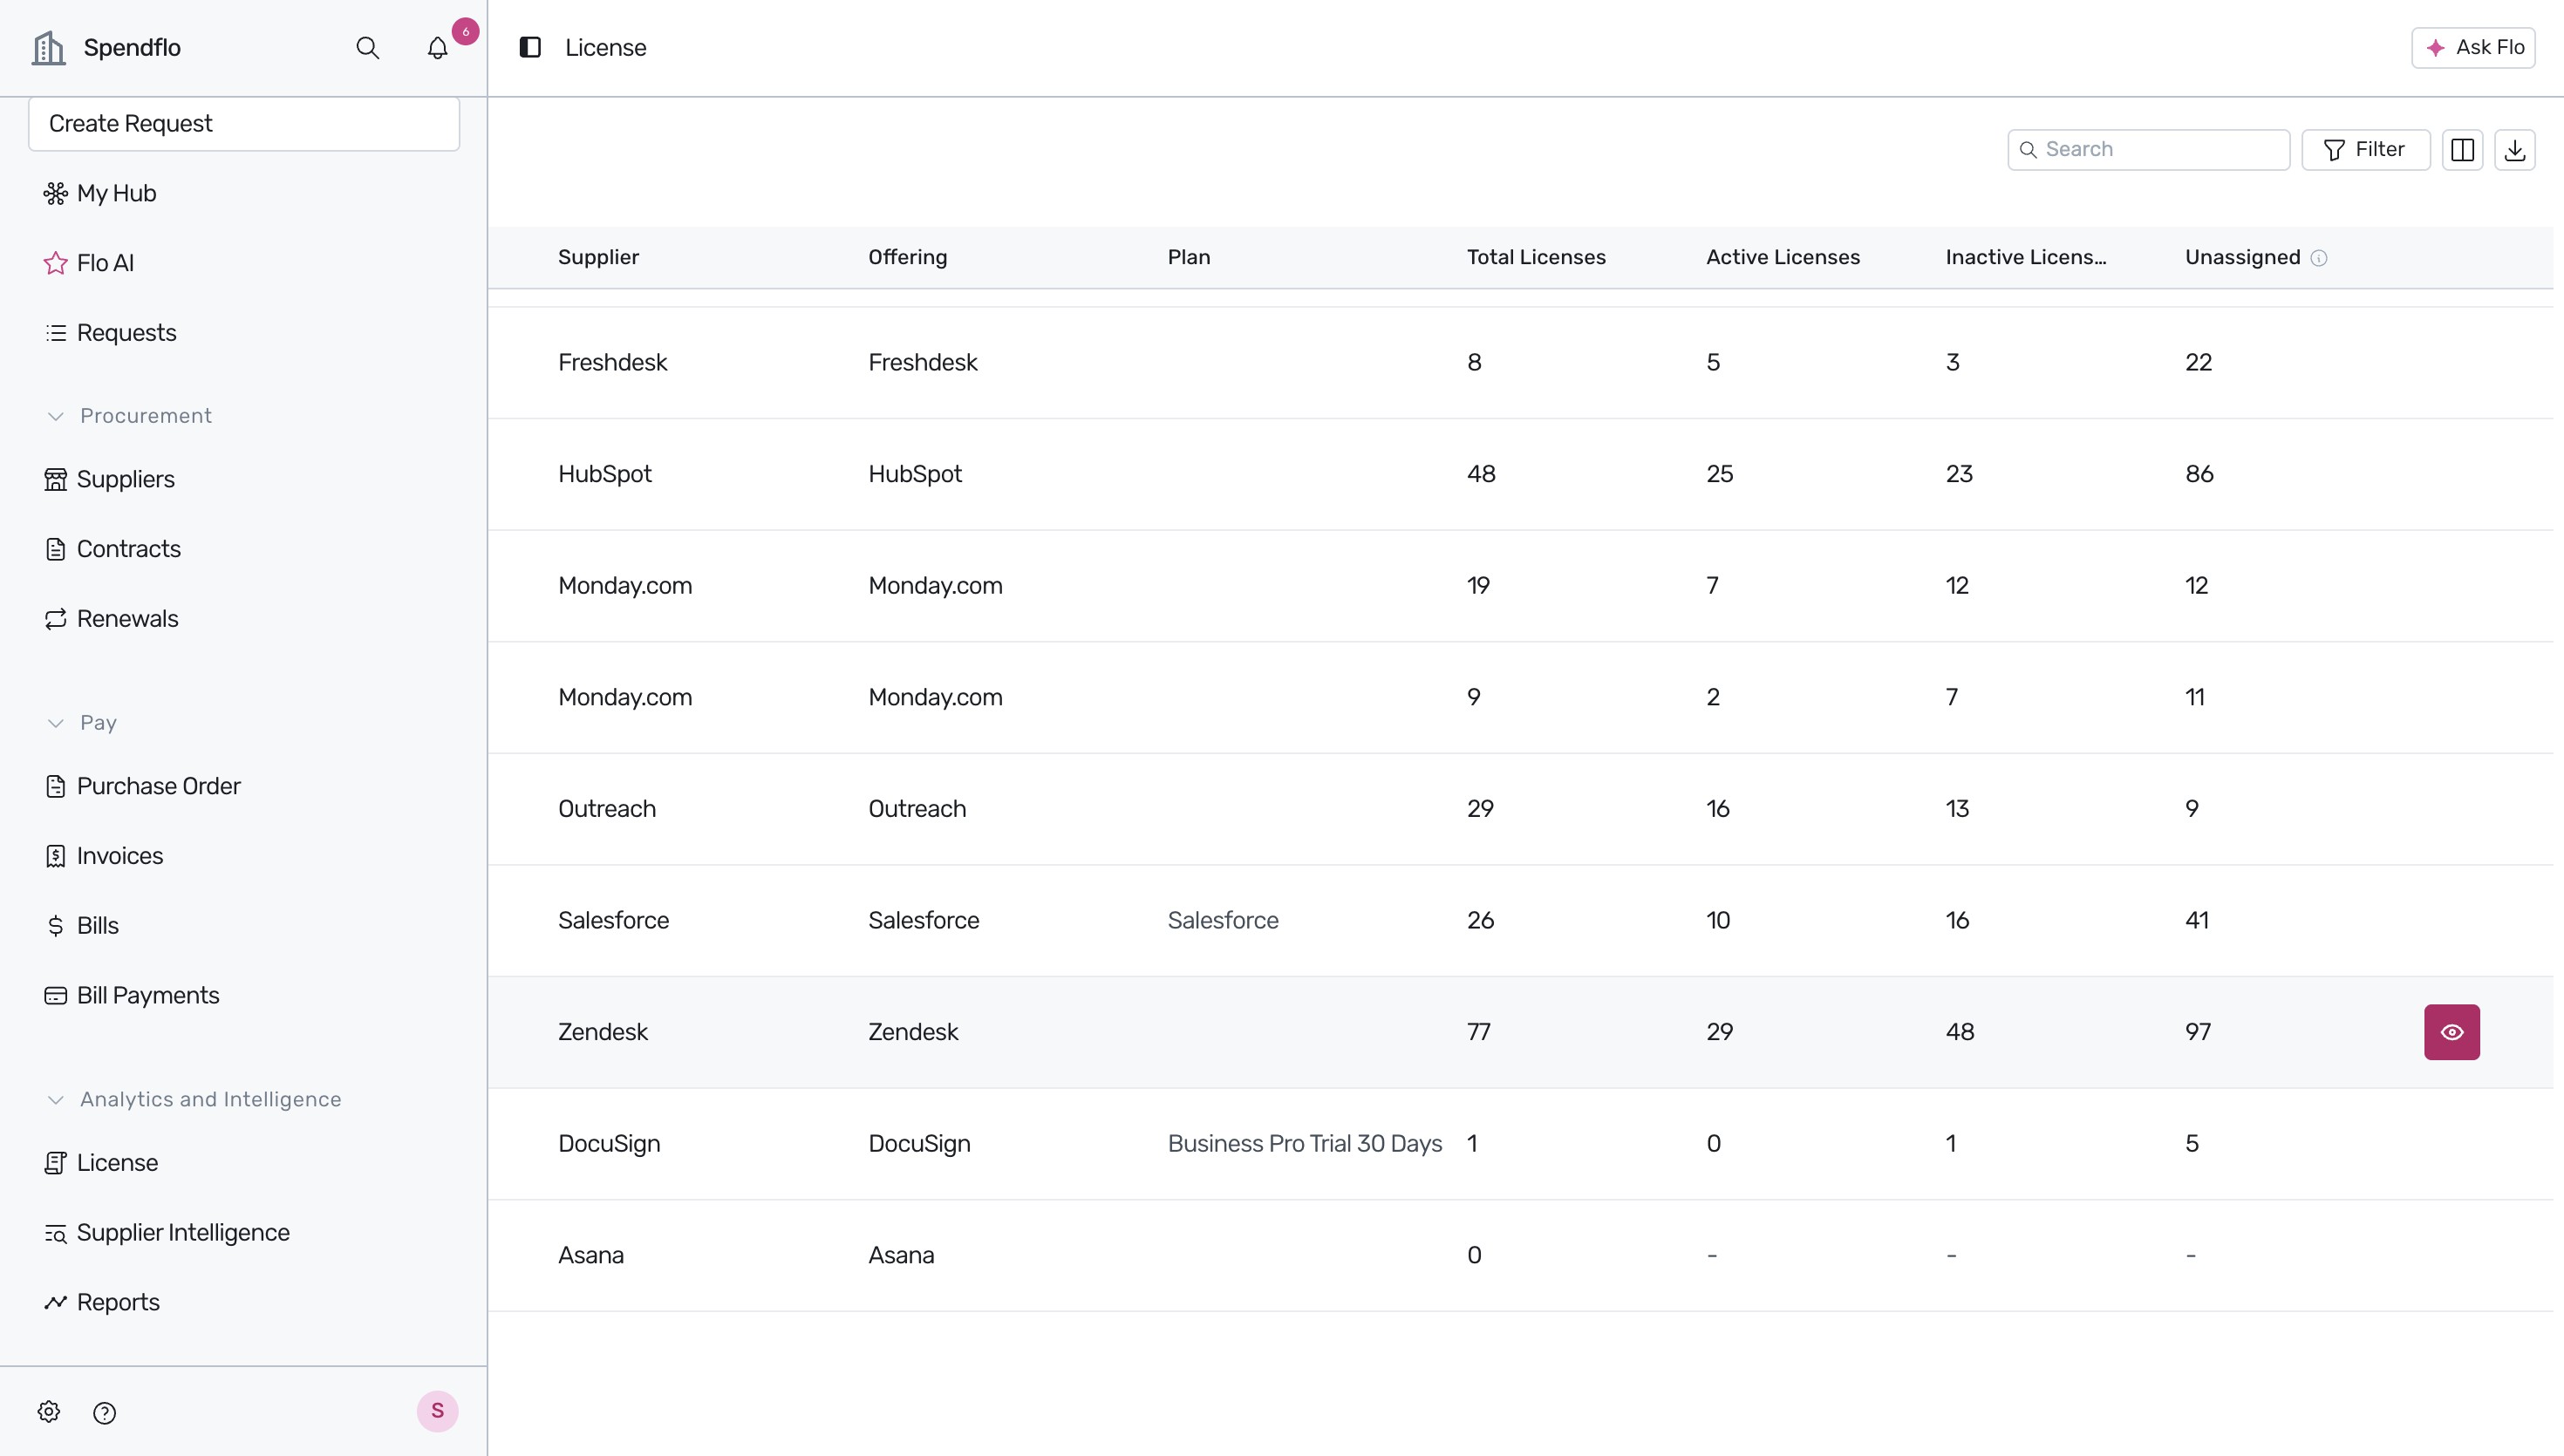Click the Reports trend line icon
Viewport: 2564px width, 1456px height.
[x=56, y=1303]
